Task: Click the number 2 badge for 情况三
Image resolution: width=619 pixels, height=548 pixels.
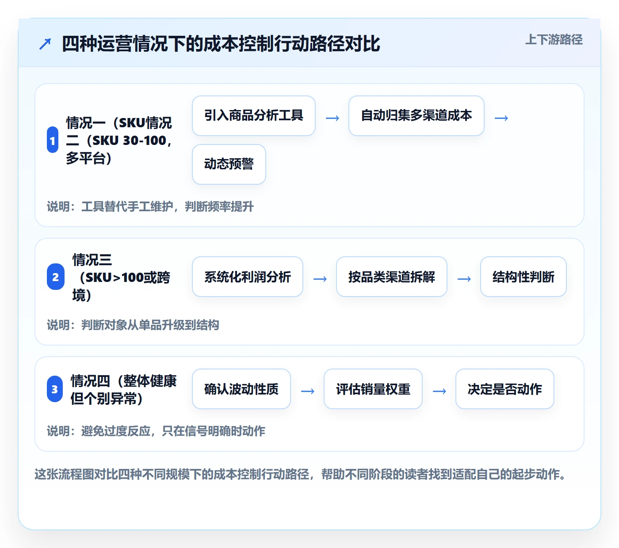Action: pos(56,277)
